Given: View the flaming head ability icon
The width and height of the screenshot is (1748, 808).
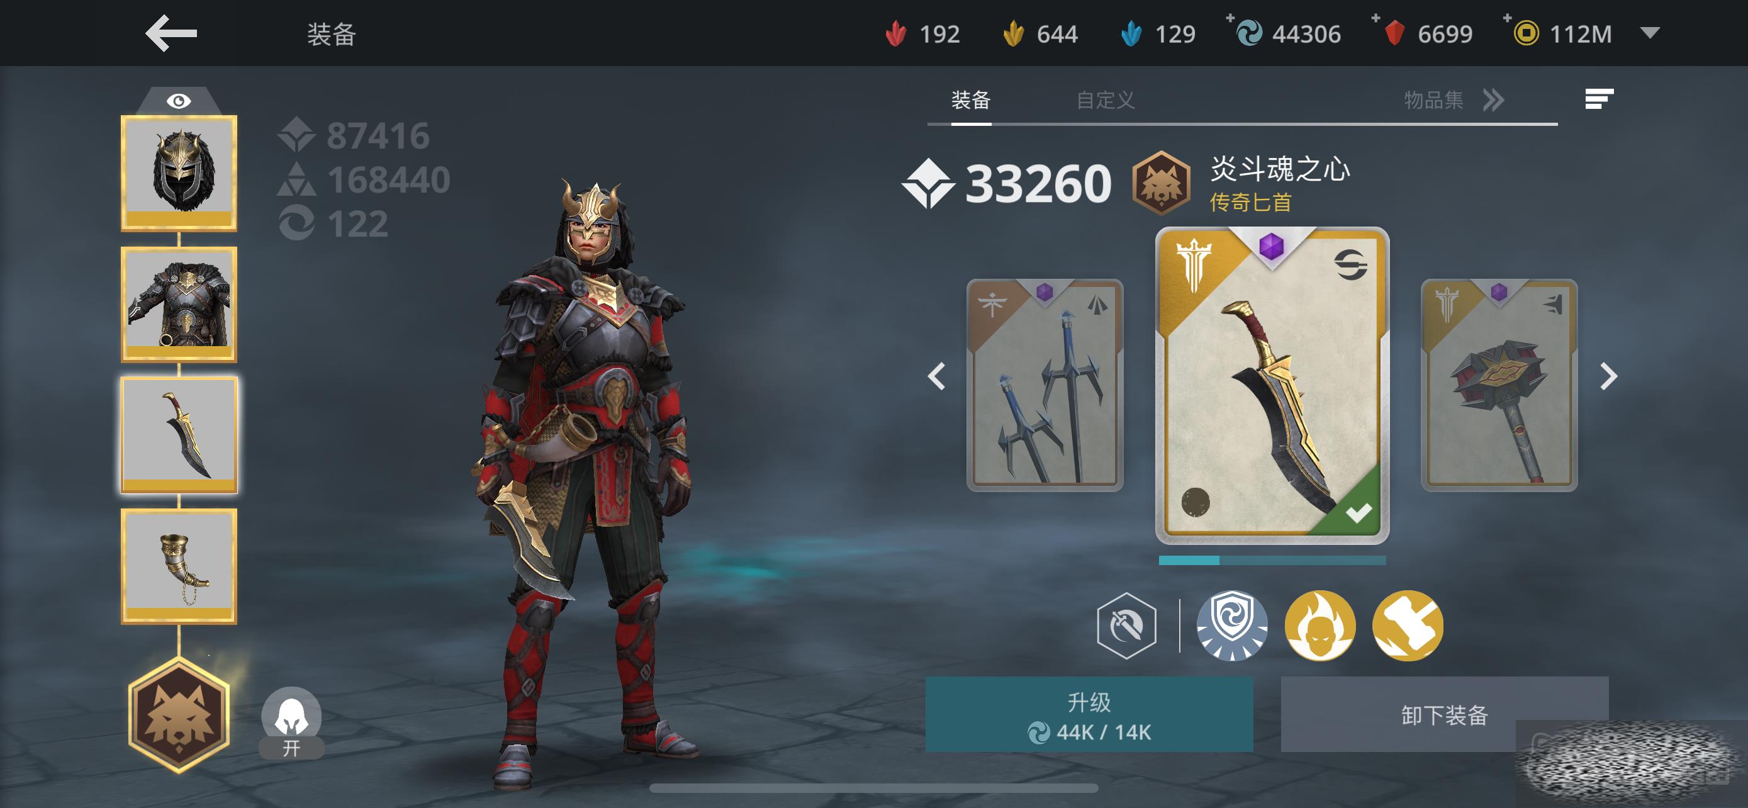Looking at the screenshot, I should [x=1320, y=626].
